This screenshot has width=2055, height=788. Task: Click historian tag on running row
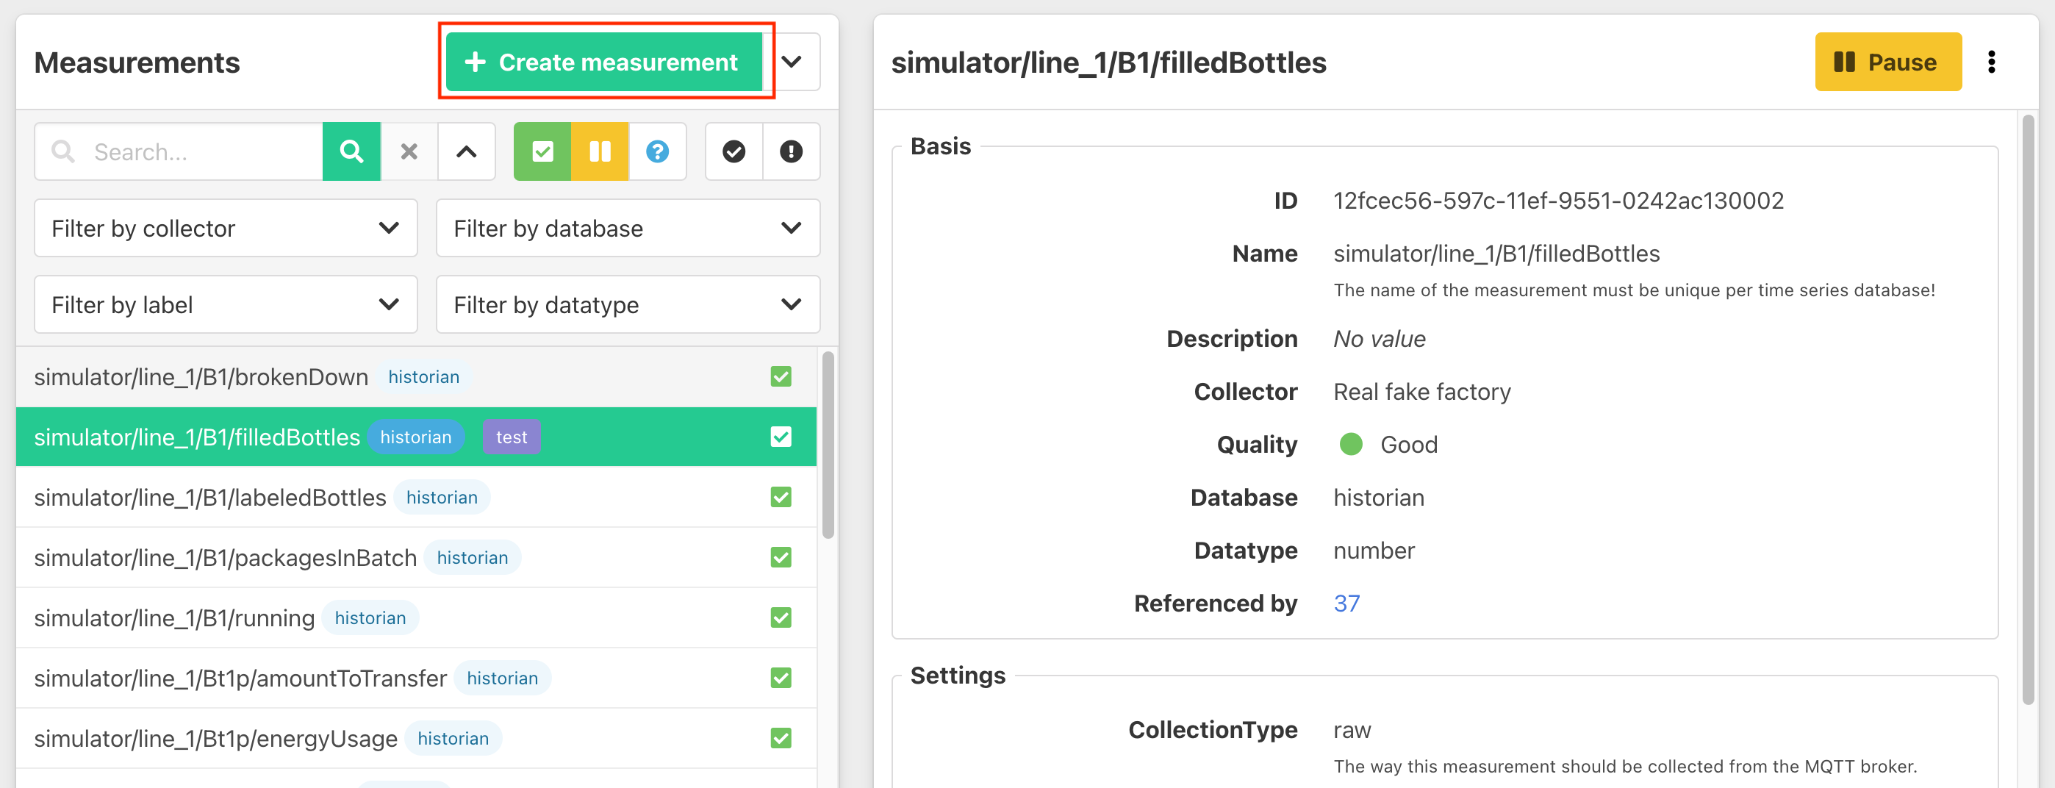coord(370,617)
